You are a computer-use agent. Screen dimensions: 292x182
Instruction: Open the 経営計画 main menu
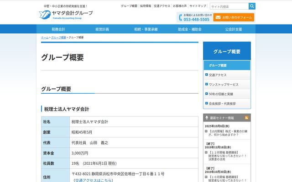102,29
